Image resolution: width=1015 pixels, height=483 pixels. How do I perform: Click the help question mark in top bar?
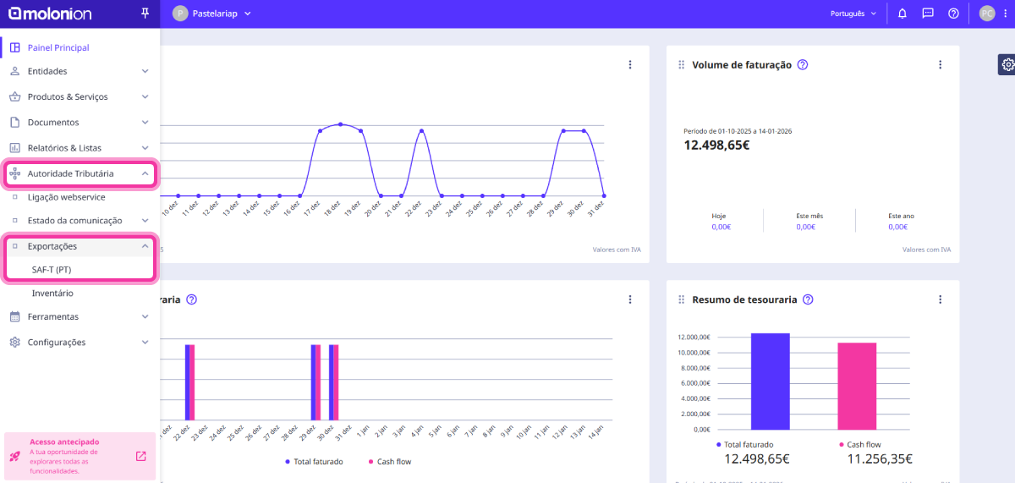953,14
